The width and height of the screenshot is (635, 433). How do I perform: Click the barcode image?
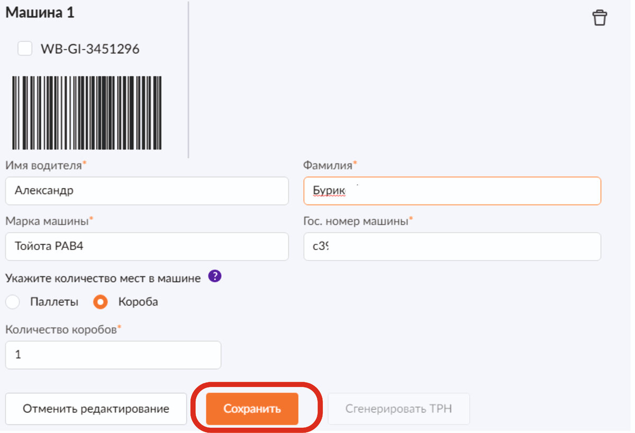(87, 113)
